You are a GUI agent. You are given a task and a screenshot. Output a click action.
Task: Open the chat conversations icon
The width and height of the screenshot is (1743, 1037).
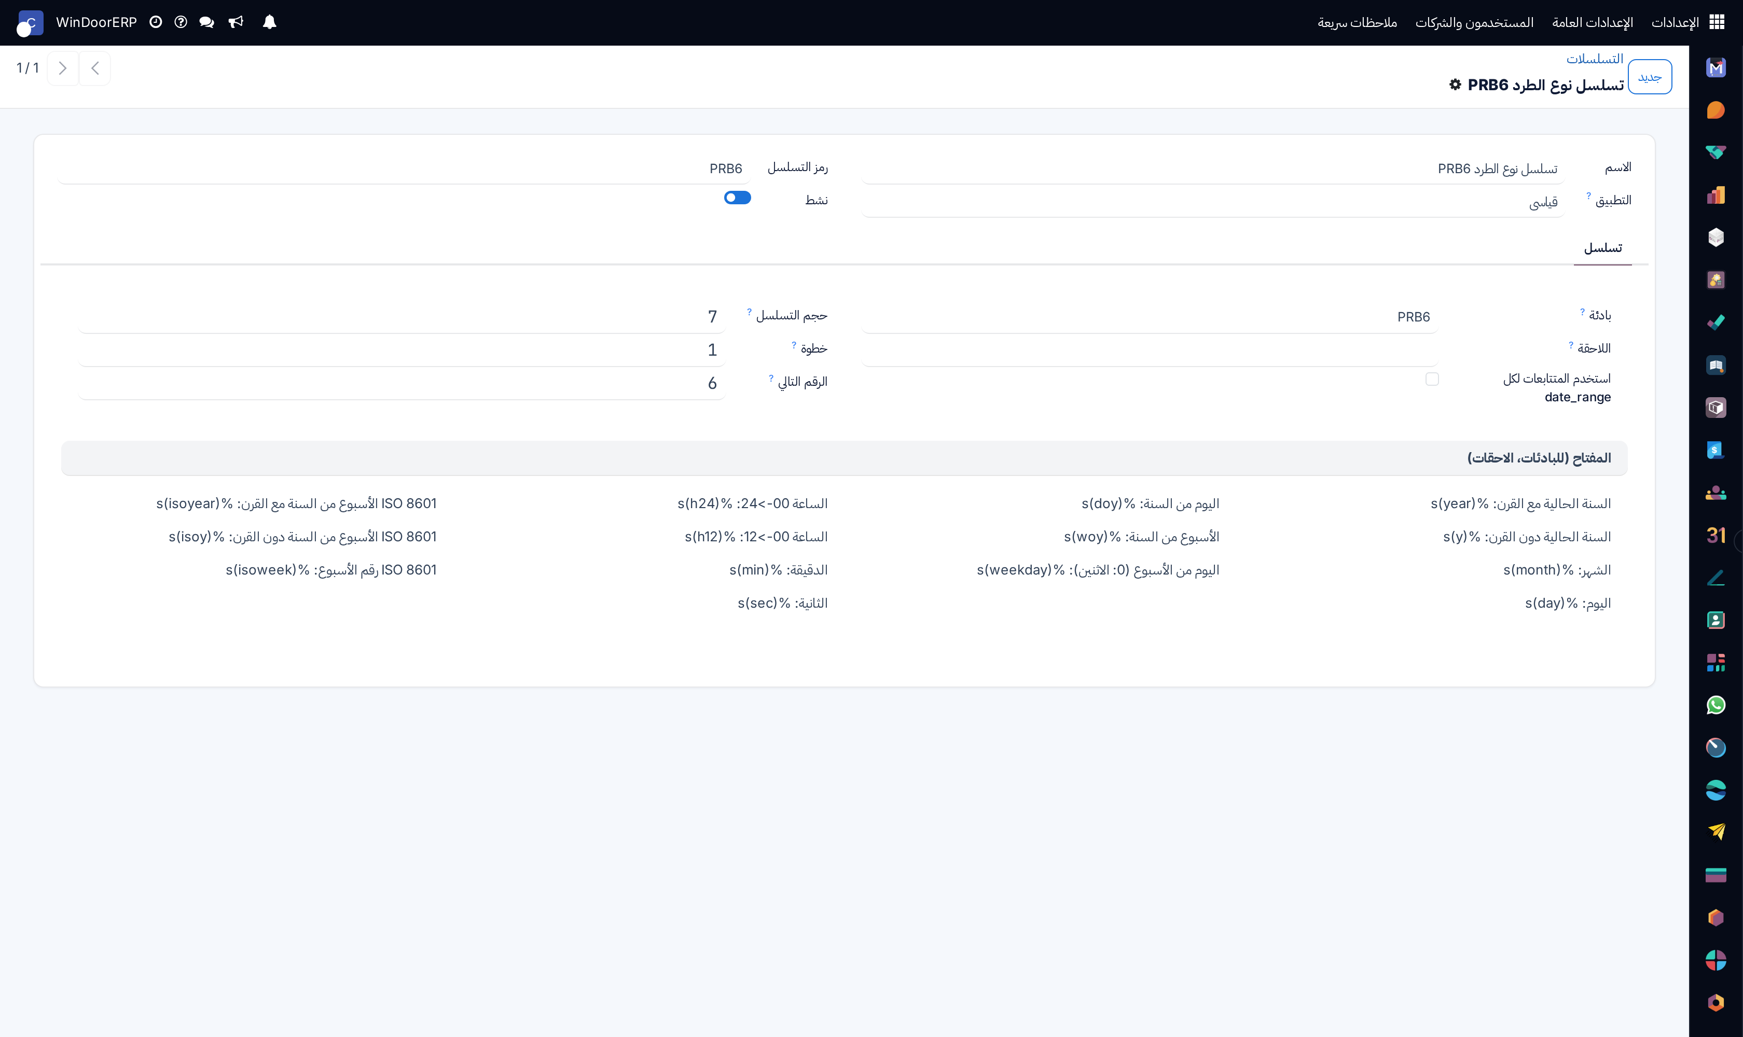point(206,22)
